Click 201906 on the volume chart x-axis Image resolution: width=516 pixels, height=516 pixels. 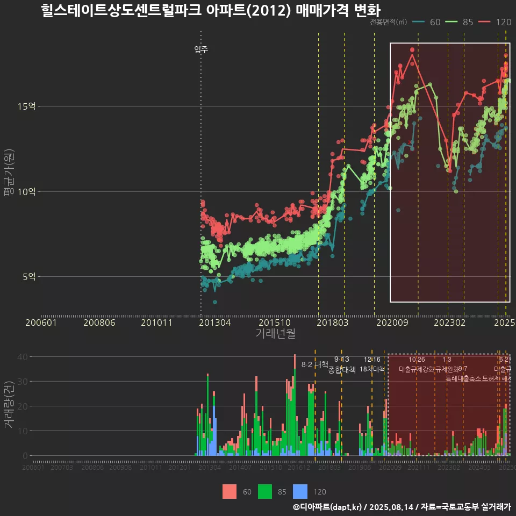(360, 467)
